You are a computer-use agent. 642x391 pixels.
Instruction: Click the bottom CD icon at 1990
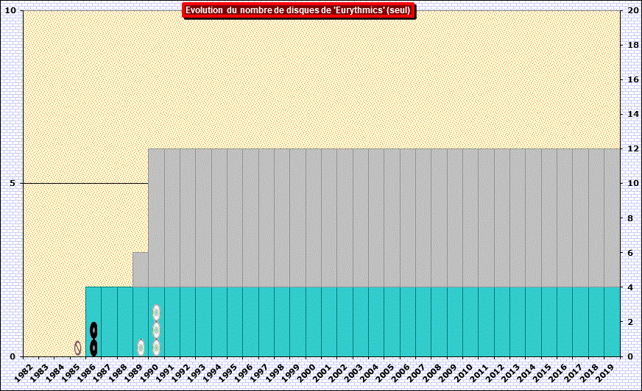click(156, 348)
